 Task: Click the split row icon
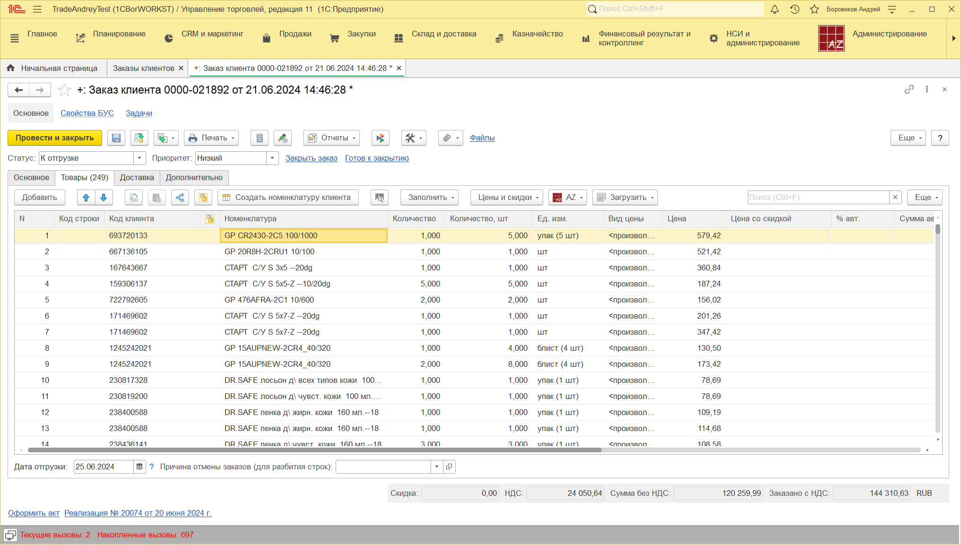(x=180, y=198)
